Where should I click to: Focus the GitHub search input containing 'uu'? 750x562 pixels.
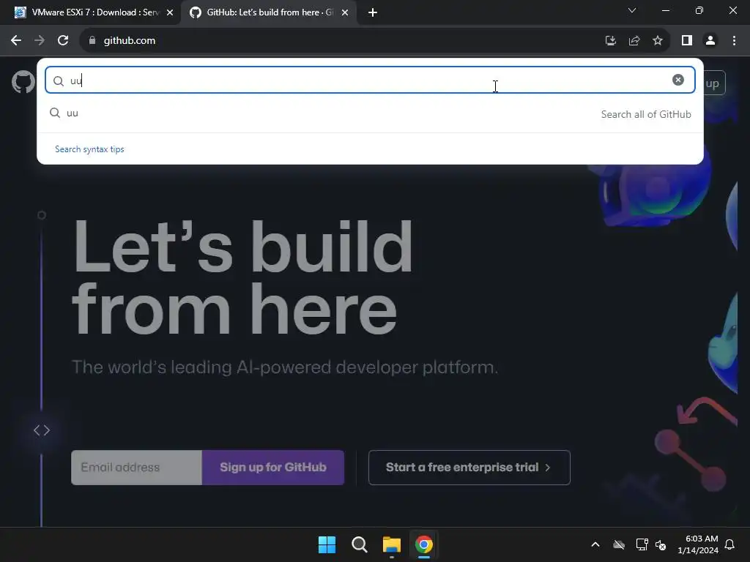pyautogui.click(x=370, y=80)
